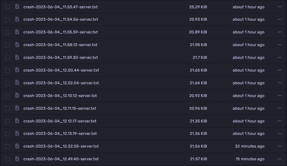Expand actions menu for crash-2023-06-04_12.49.40-server.txt
This screenshot has height=166, width=287.
[x=280, y=159]
